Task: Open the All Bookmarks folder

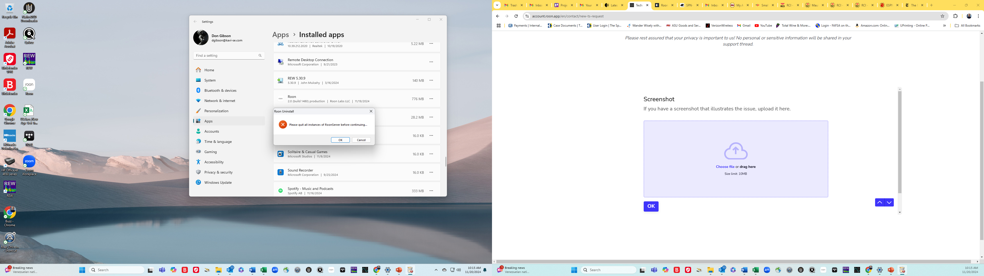Action: (967, 26)
